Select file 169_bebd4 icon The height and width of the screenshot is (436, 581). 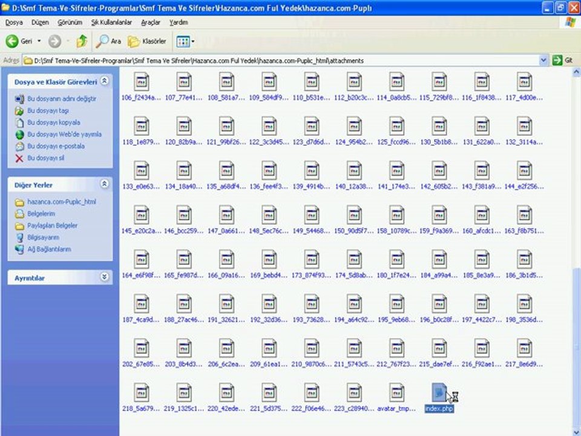[x=269, y=260]
